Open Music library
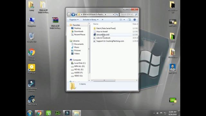The height and width of the screenshot is (116, 206). pyautogui.click(x=77, y=47)
